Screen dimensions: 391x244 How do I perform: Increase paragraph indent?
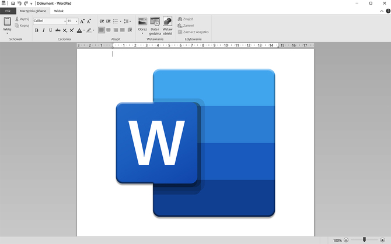108,22
